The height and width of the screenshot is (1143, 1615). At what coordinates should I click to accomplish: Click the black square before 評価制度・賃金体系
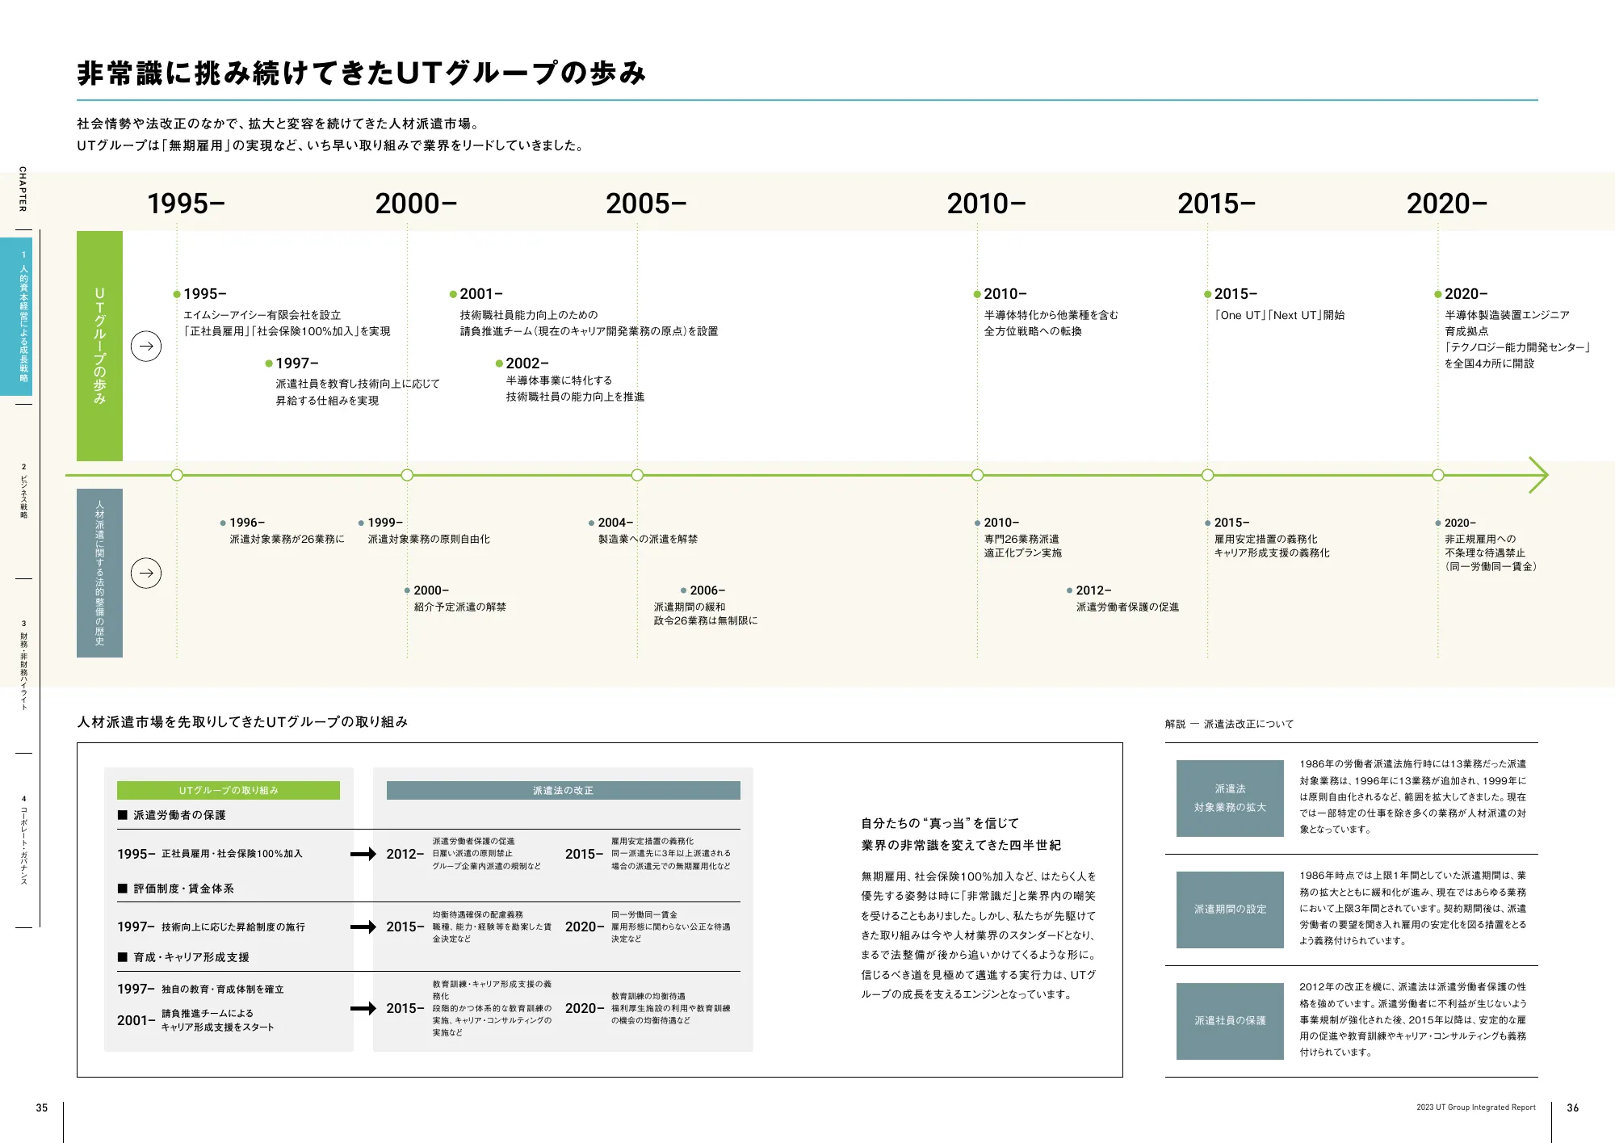123,889
